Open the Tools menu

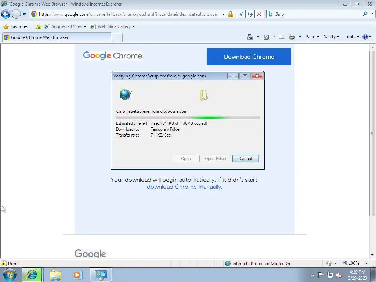pyautogui.click(x=351, y=37)
